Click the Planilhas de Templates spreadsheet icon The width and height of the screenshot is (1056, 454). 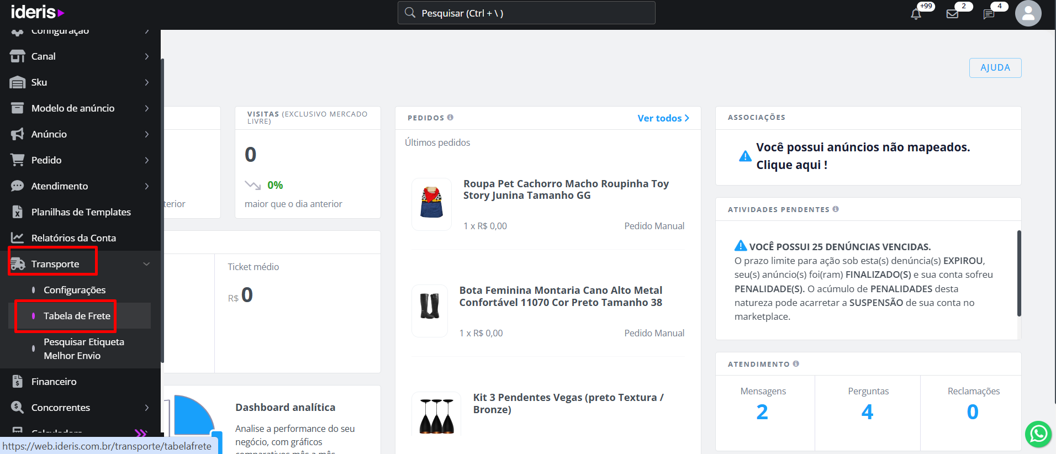pos(18,212)
